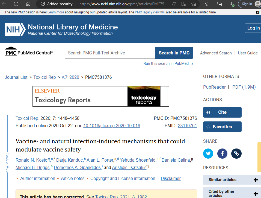Open the Toxicol Rep. 2021 correction link

[x=121, y=196]
